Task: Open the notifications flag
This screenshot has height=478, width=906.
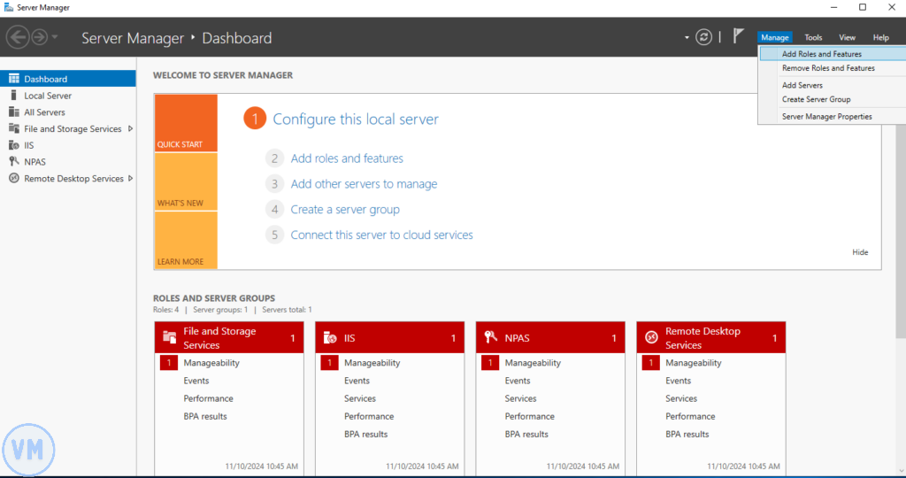Action: pos(738,36)
